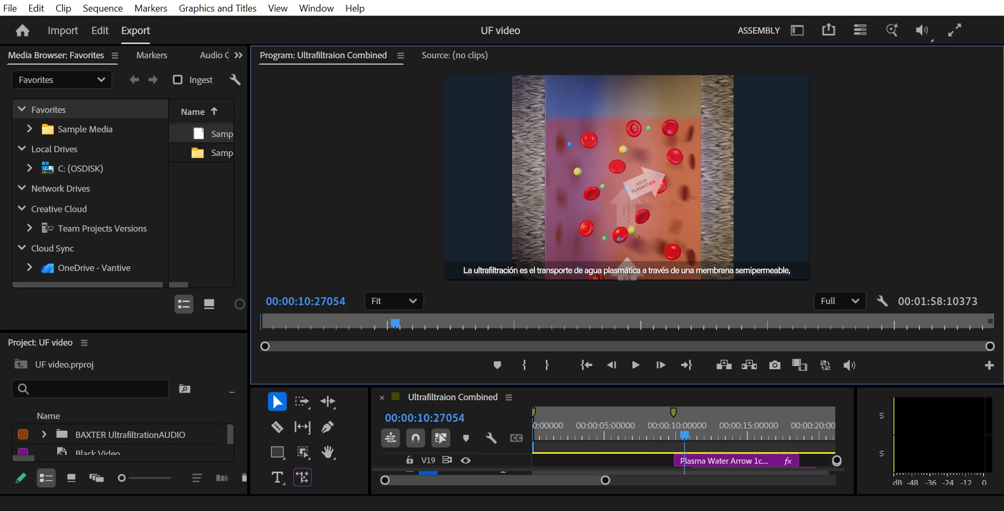1004x511 pixels.
Task: Expand the Sample Media folder
Action: pyautogui.click(x=29, y=129)
